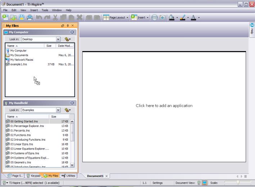Click the Copy toolbar icon
This screenshot has height=187, width=255.
63,17
